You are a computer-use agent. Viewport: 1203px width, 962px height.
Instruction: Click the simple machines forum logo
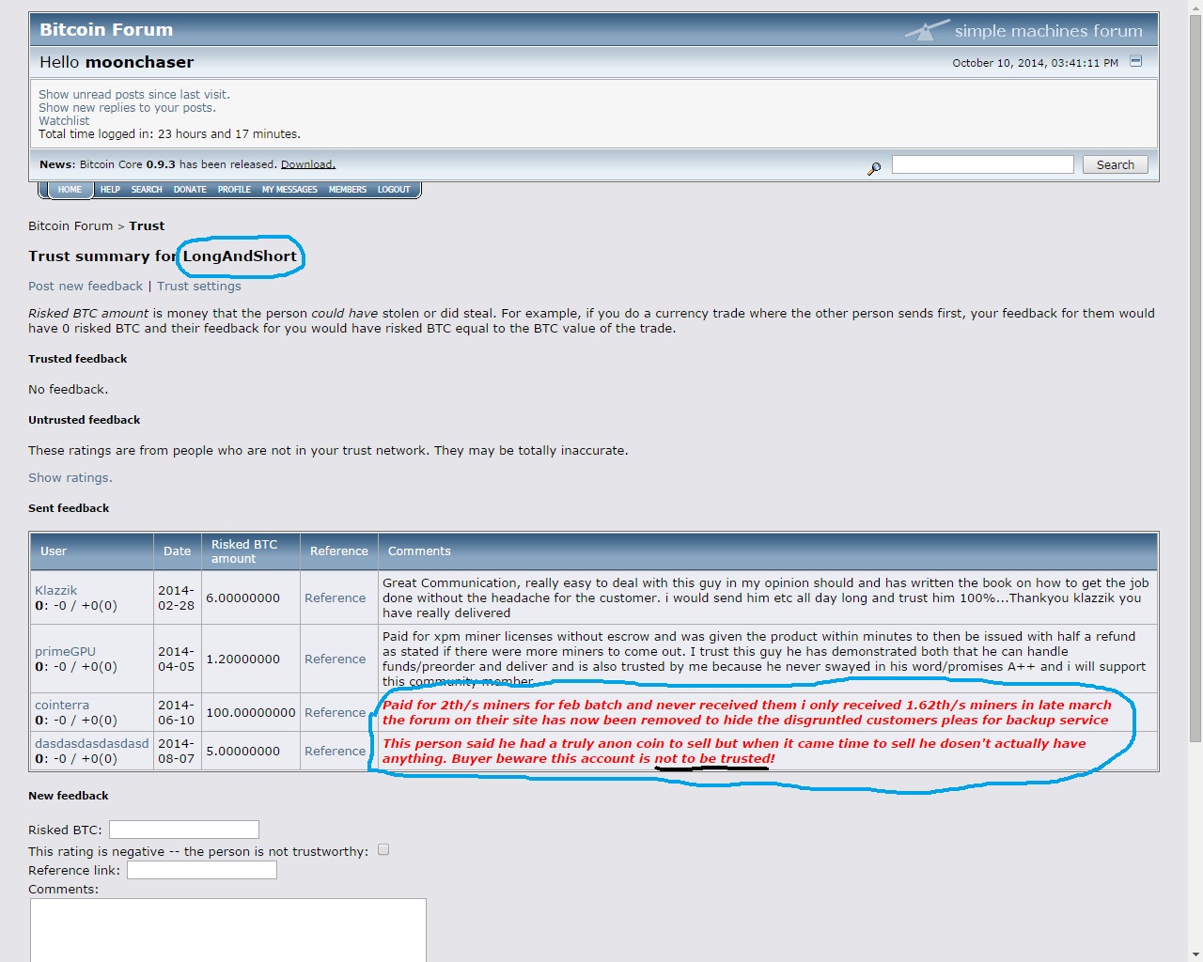coord(1024,30)
